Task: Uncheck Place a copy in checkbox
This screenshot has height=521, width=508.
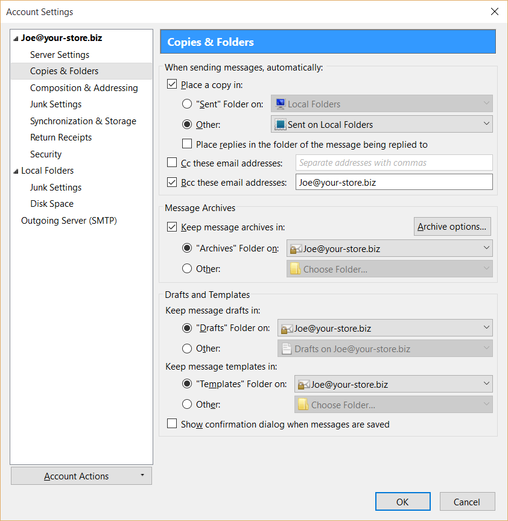Action: (x=172, y=85)
